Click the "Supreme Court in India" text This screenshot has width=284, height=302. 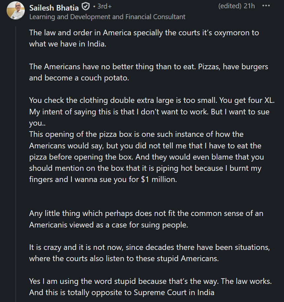click(174, 292)
